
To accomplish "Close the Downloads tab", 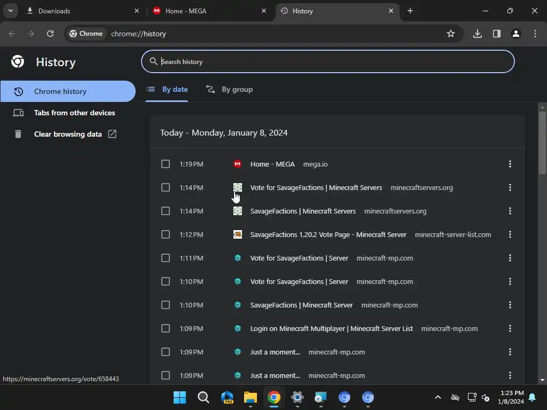I will coord(137,11).
